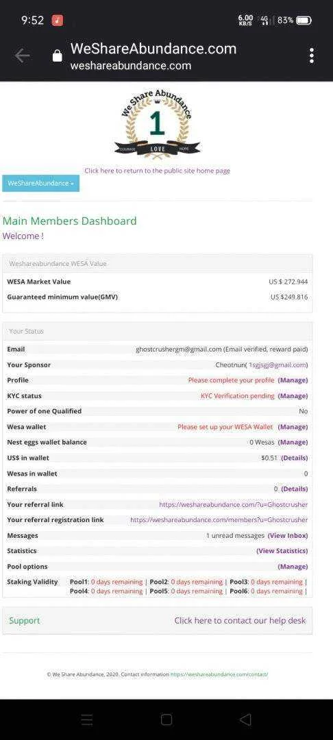Viewport: 333px width, 740px height.
Task: Open Manage next to KYC status
Action: coord(293,396)
